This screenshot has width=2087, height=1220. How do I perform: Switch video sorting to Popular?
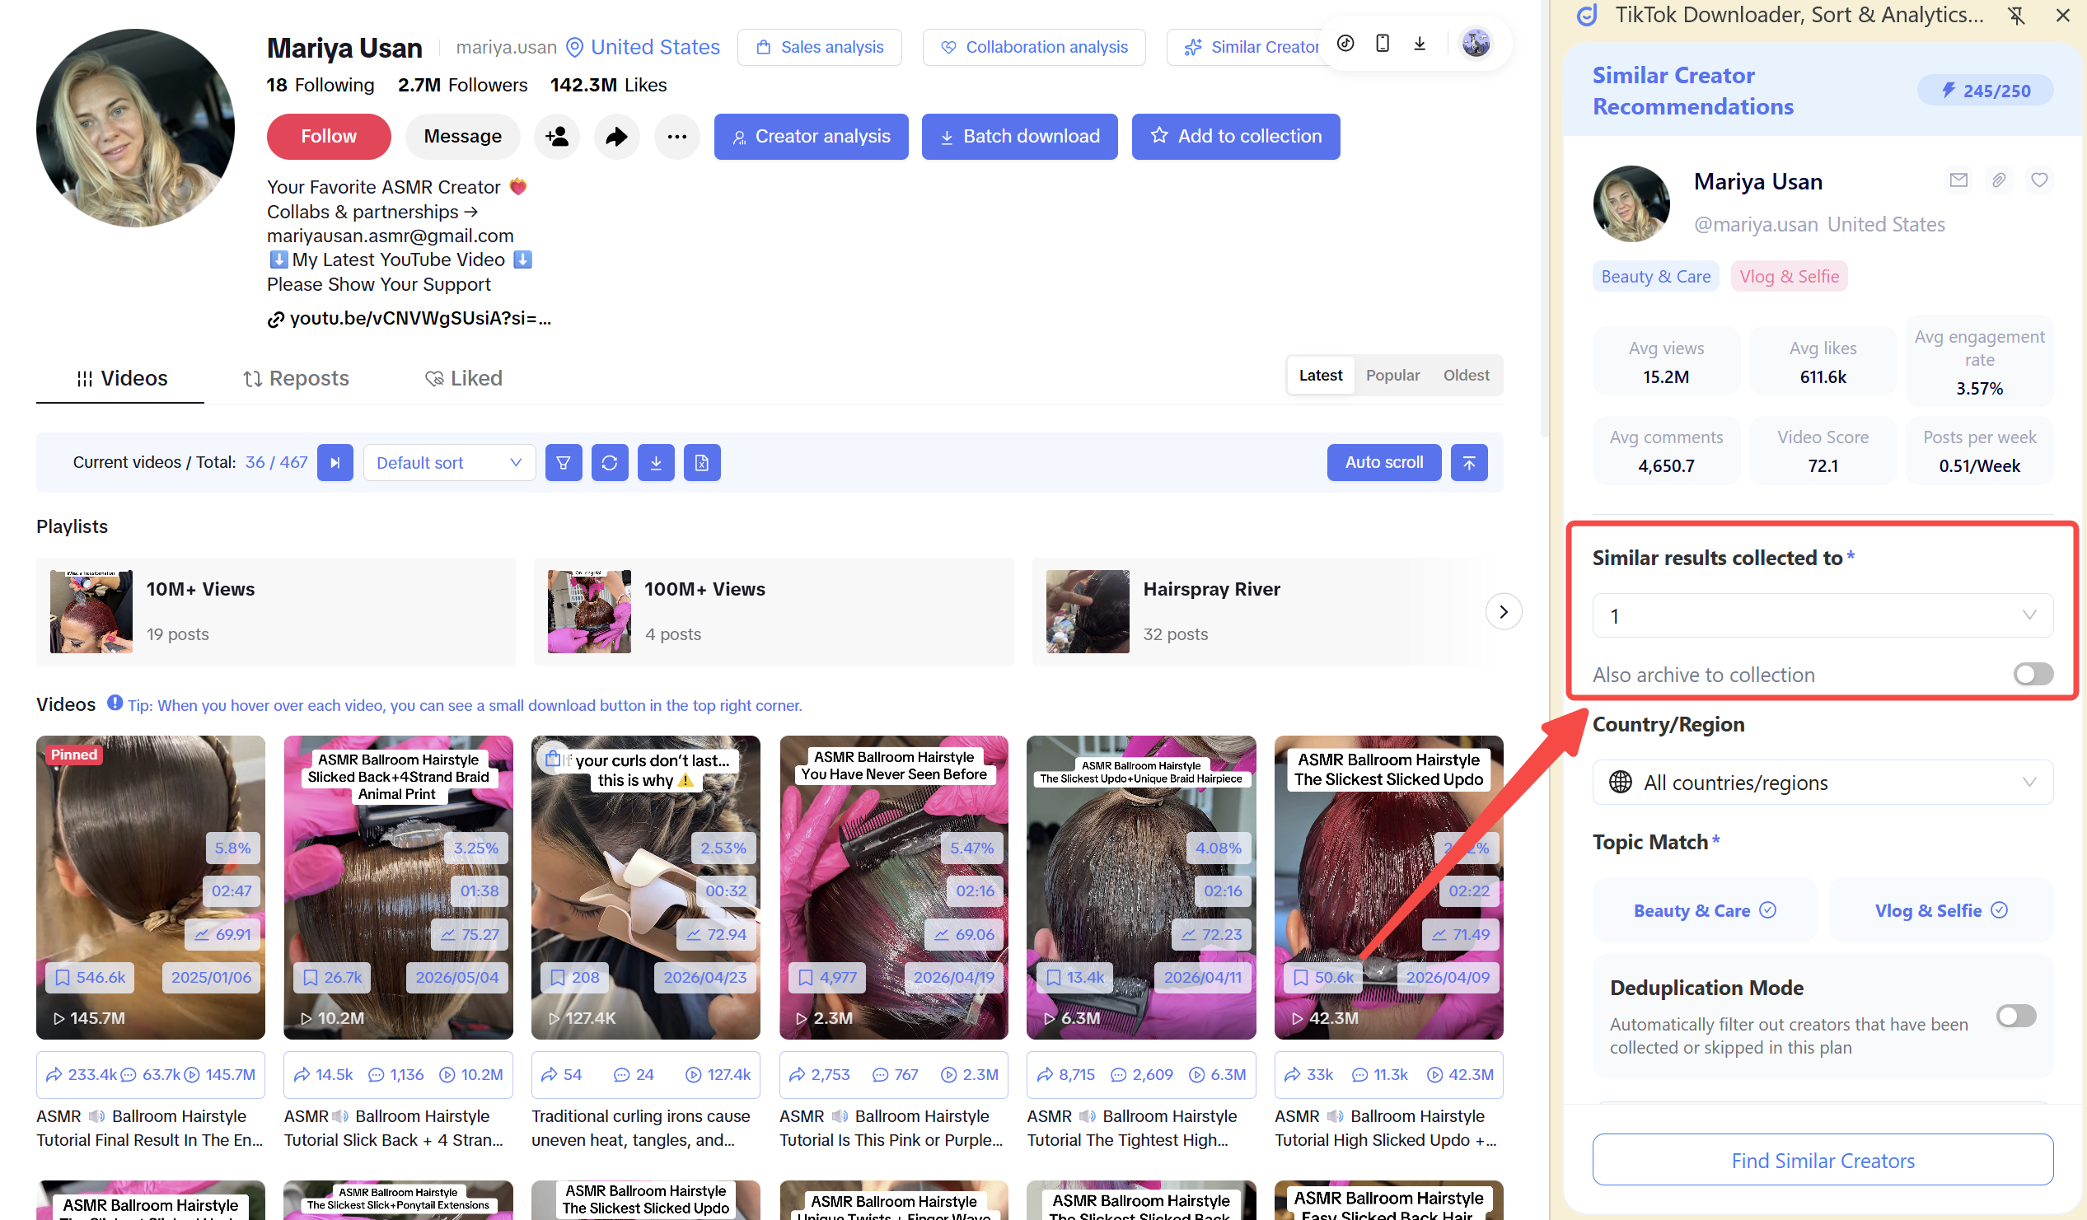1392,375
